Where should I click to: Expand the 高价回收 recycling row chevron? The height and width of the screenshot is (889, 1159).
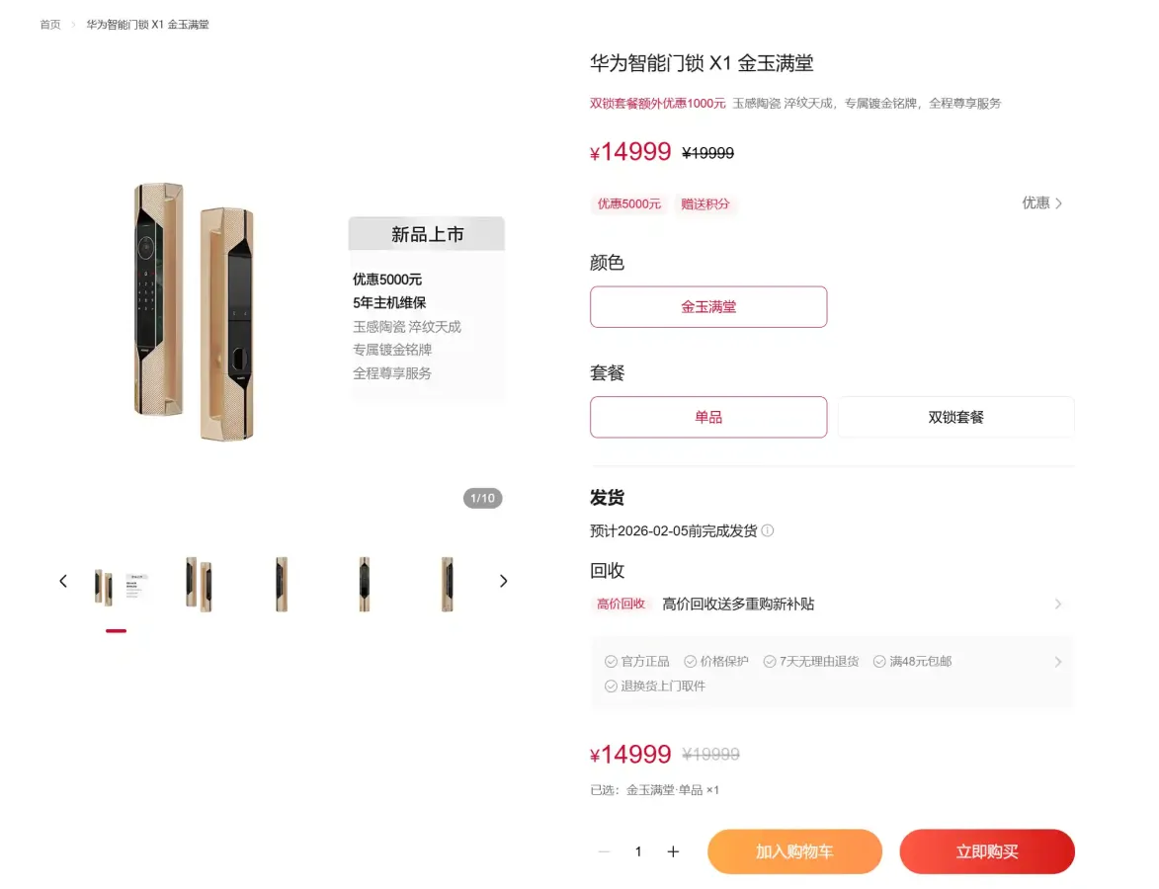point(1058,605)
